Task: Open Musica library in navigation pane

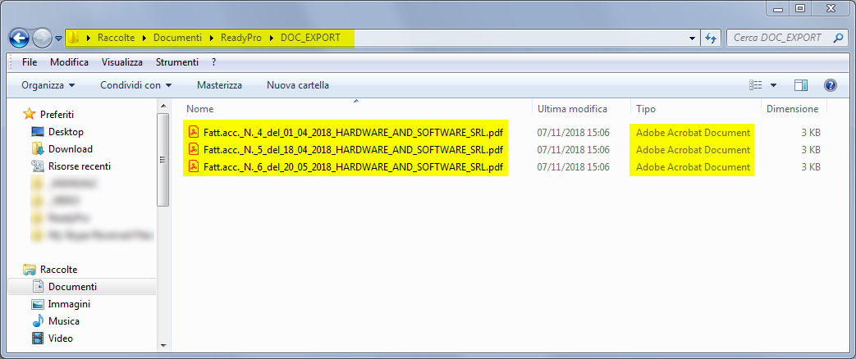Action: pyautogui.click(x=64, y=321)
